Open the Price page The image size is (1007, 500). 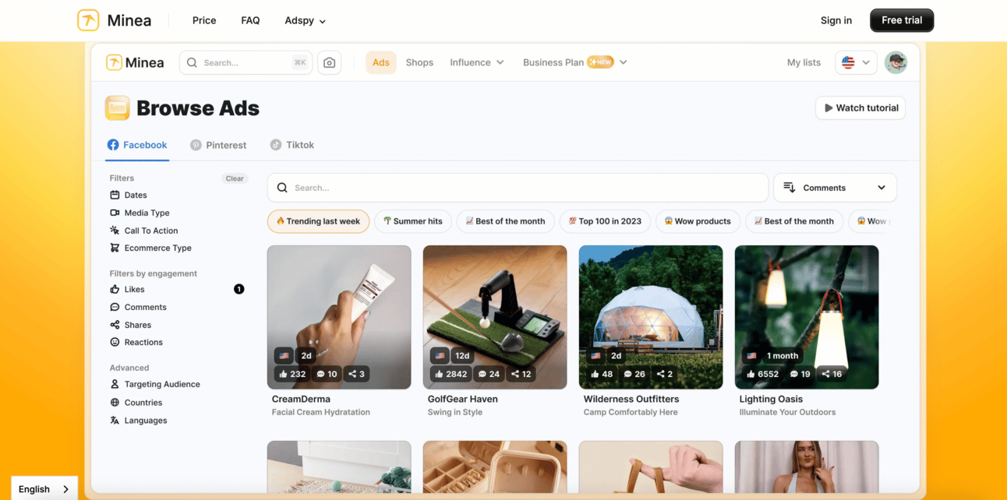point(204,20)
